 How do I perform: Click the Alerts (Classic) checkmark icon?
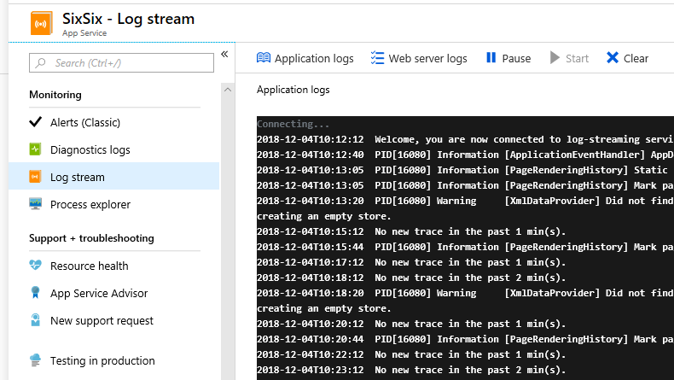click(x=35, y=122)
